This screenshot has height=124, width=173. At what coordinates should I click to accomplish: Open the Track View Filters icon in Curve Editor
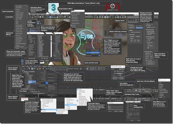[29, 69]
